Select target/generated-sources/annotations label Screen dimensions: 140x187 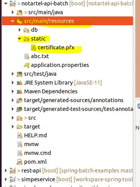[x=74, y=100]
